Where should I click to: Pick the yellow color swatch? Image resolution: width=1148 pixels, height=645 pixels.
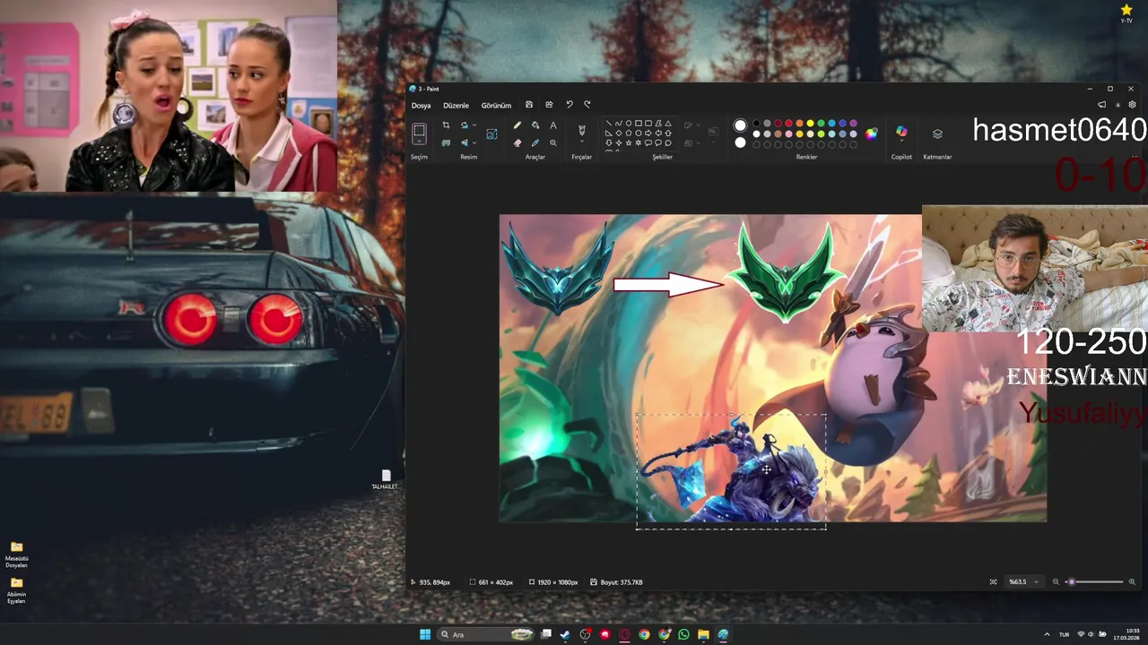tap(810, 123)
